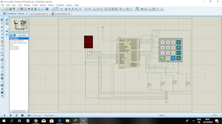Select the 2D Graphics Circle tool

pos(2,78)
